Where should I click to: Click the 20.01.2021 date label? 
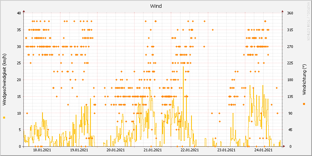[115, 150]
